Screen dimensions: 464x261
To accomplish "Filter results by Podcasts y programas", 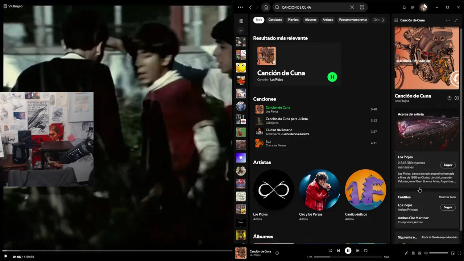I will 353,20.
